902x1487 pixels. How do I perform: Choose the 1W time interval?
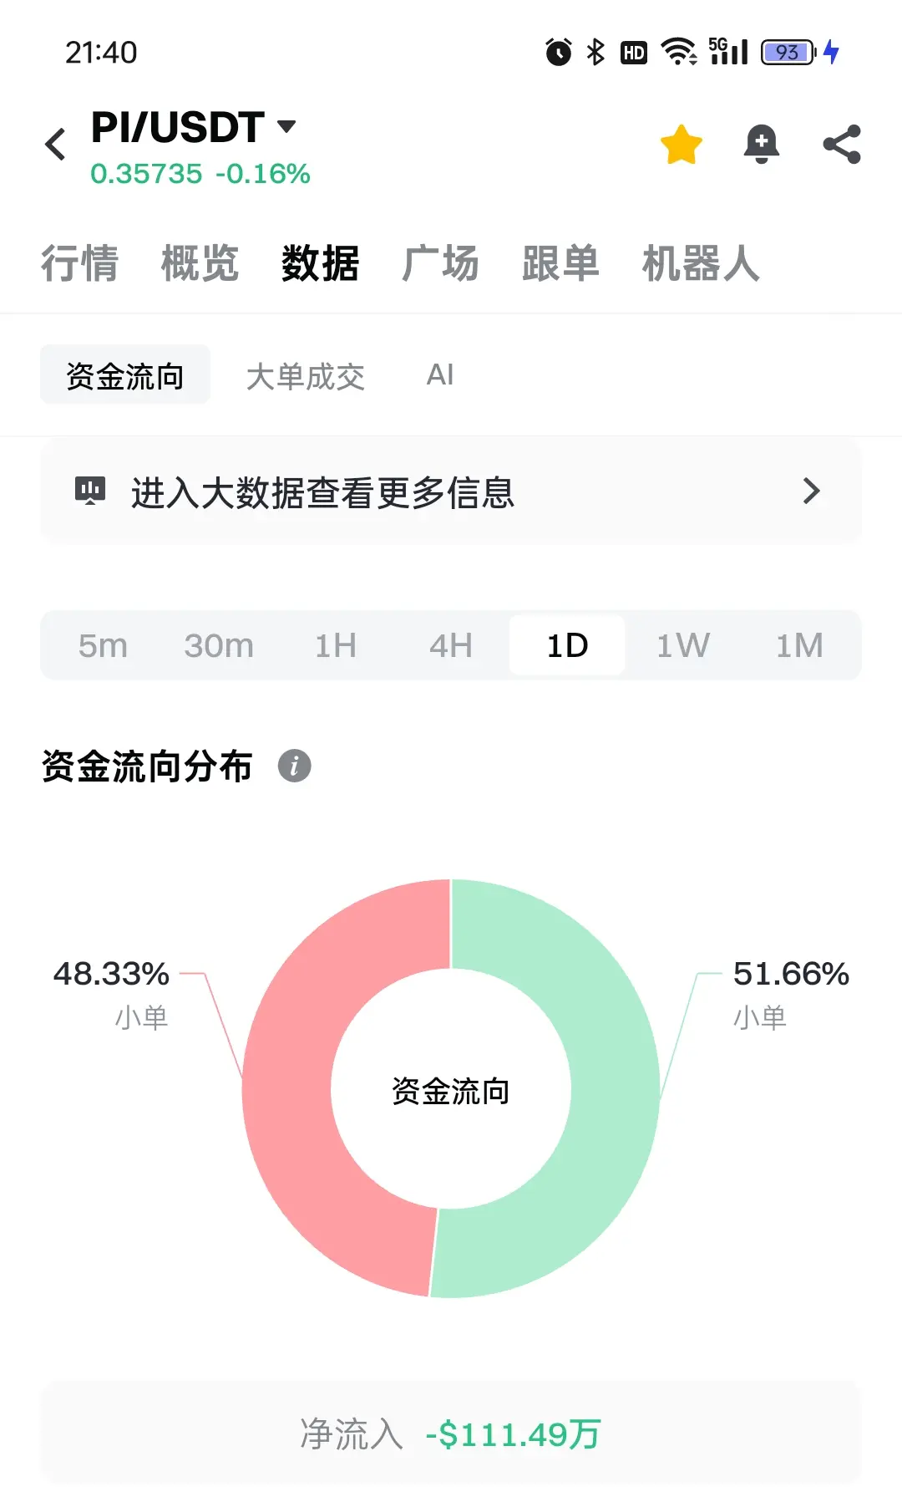(683, 645)
